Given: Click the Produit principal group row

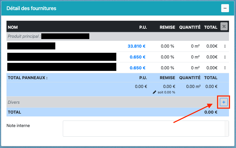Looking at the screenshot, I should (24, 36).
